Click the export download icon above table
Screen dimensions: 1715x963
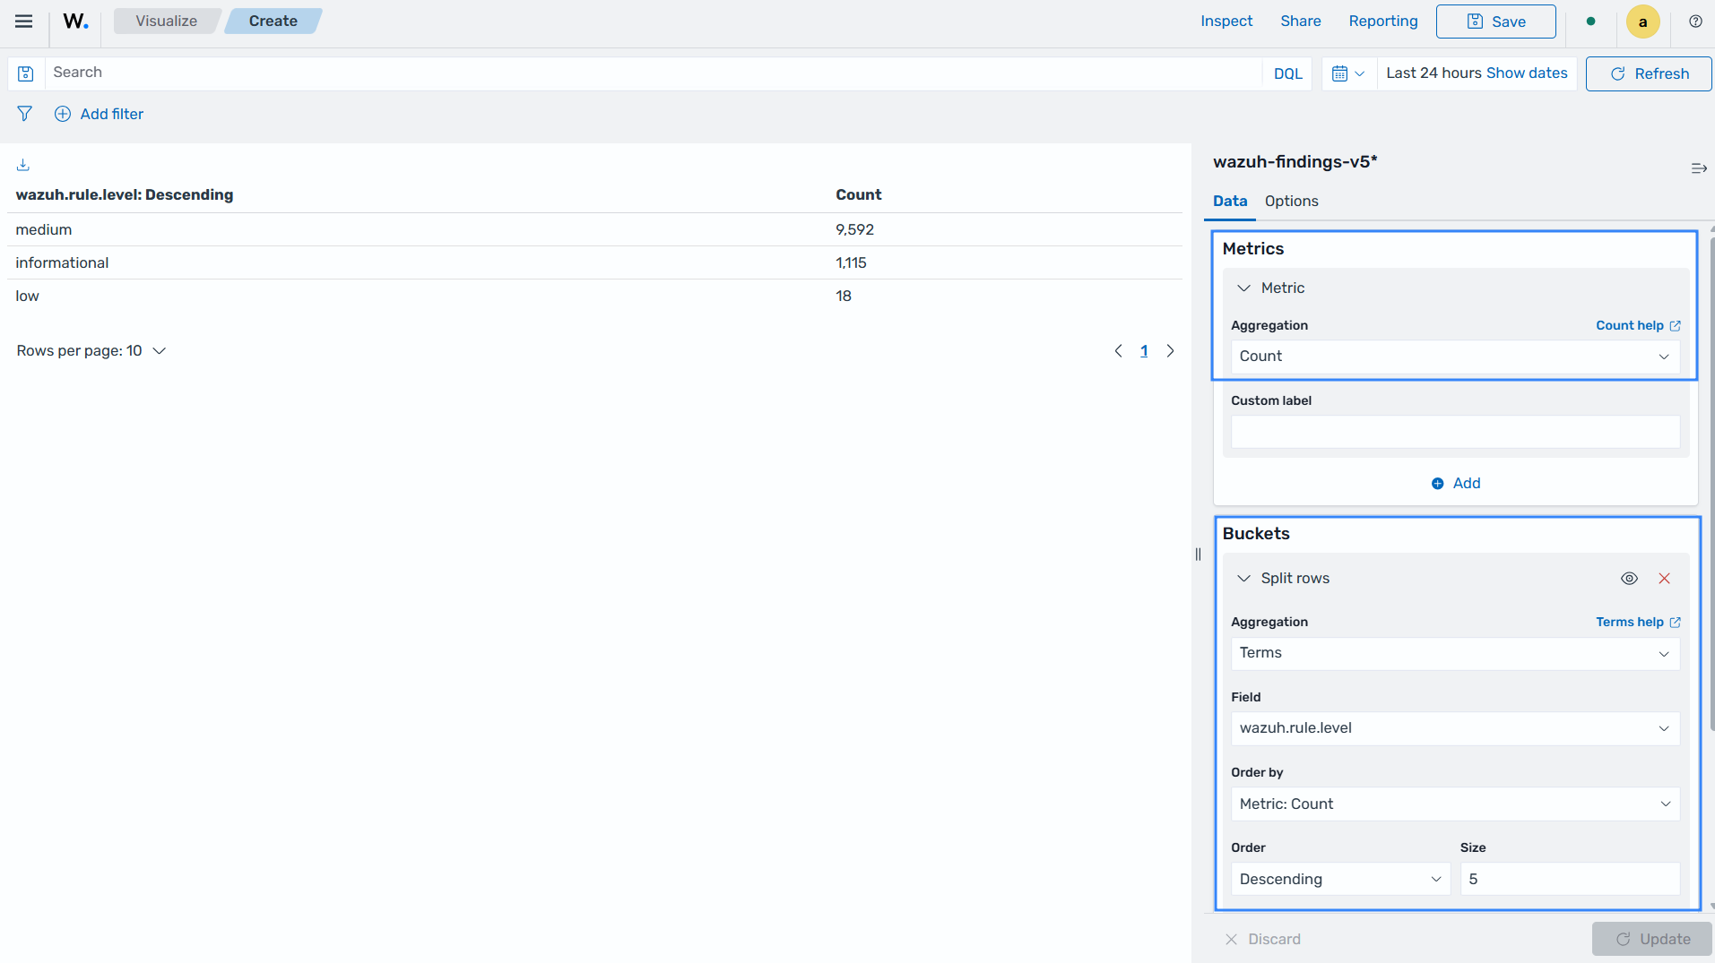tap(23, 165)
